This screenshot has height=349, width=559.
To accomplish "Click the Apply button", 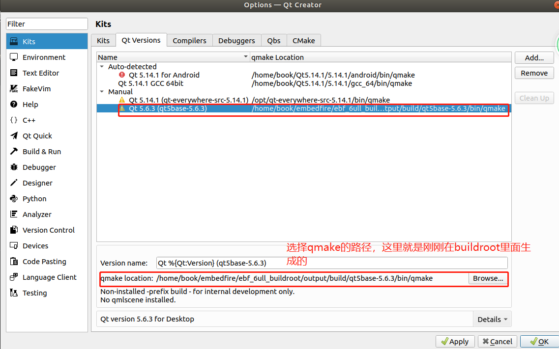I will [x=455, y=342].
